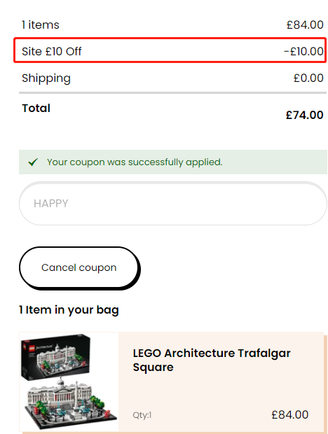Click the 1 items subtotal label

coord(41,25)
